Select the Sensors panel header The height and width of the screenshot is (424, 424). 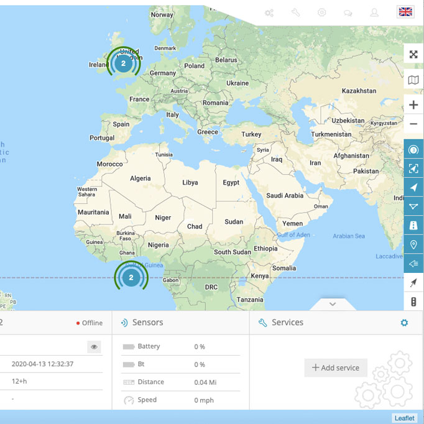click(x=147, y=323)
